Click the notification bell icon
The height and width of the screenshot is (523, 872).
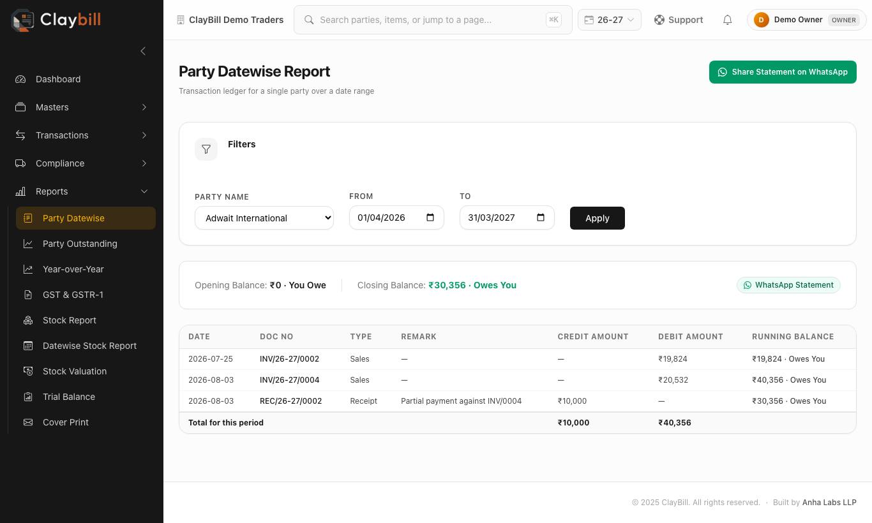point(727,20)
